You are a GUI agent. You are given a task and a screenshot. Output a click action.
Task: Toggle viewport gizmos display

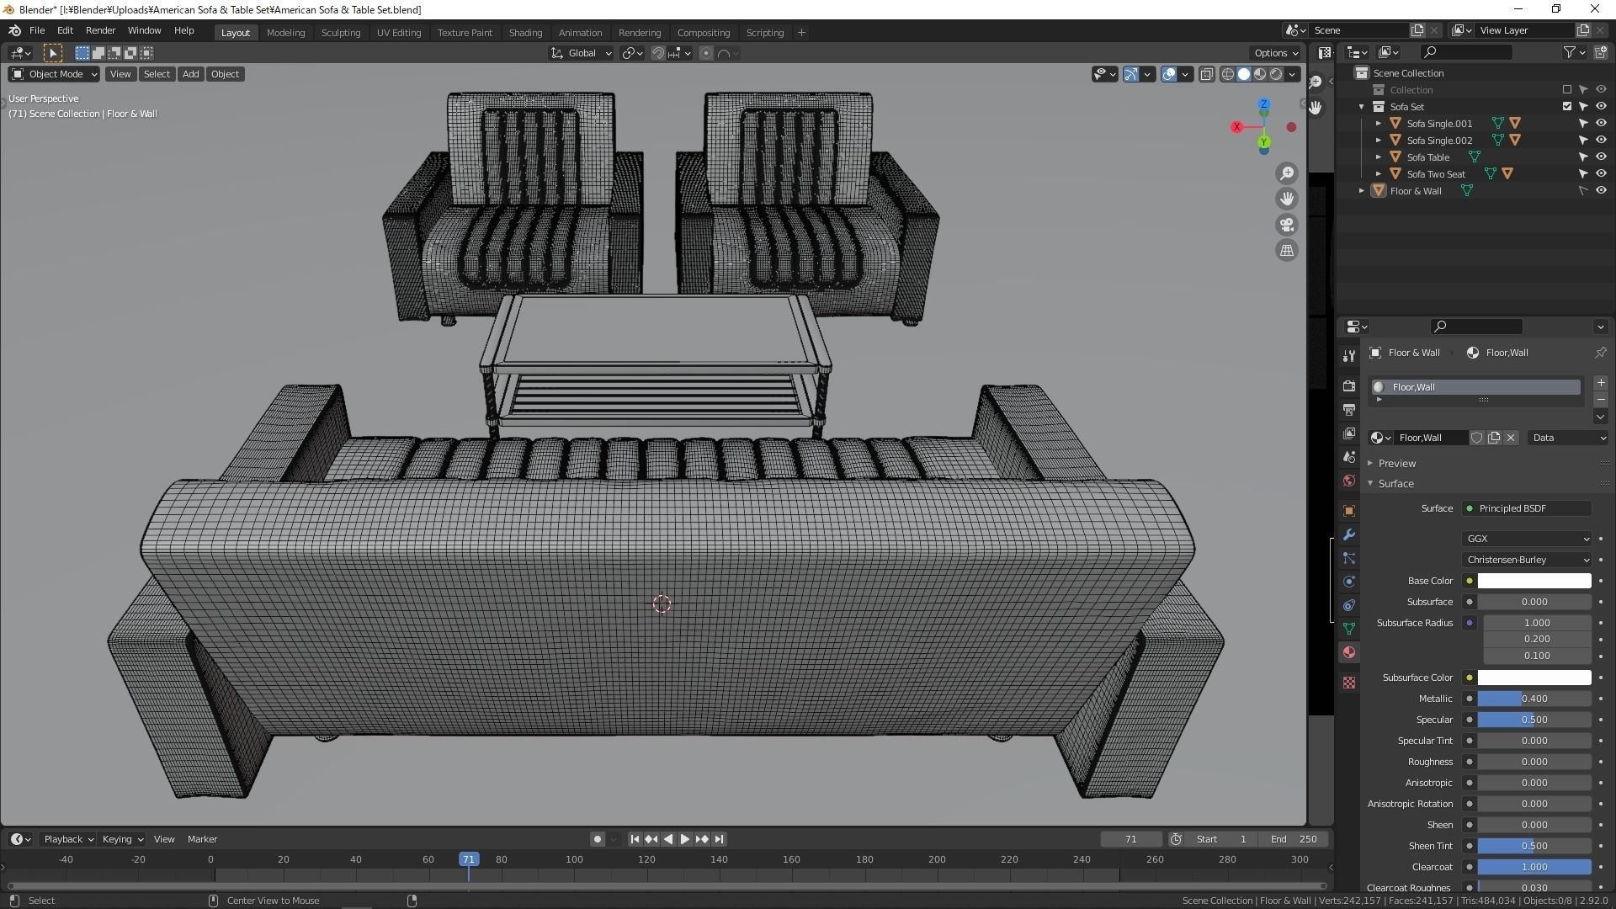(1130, 74)
